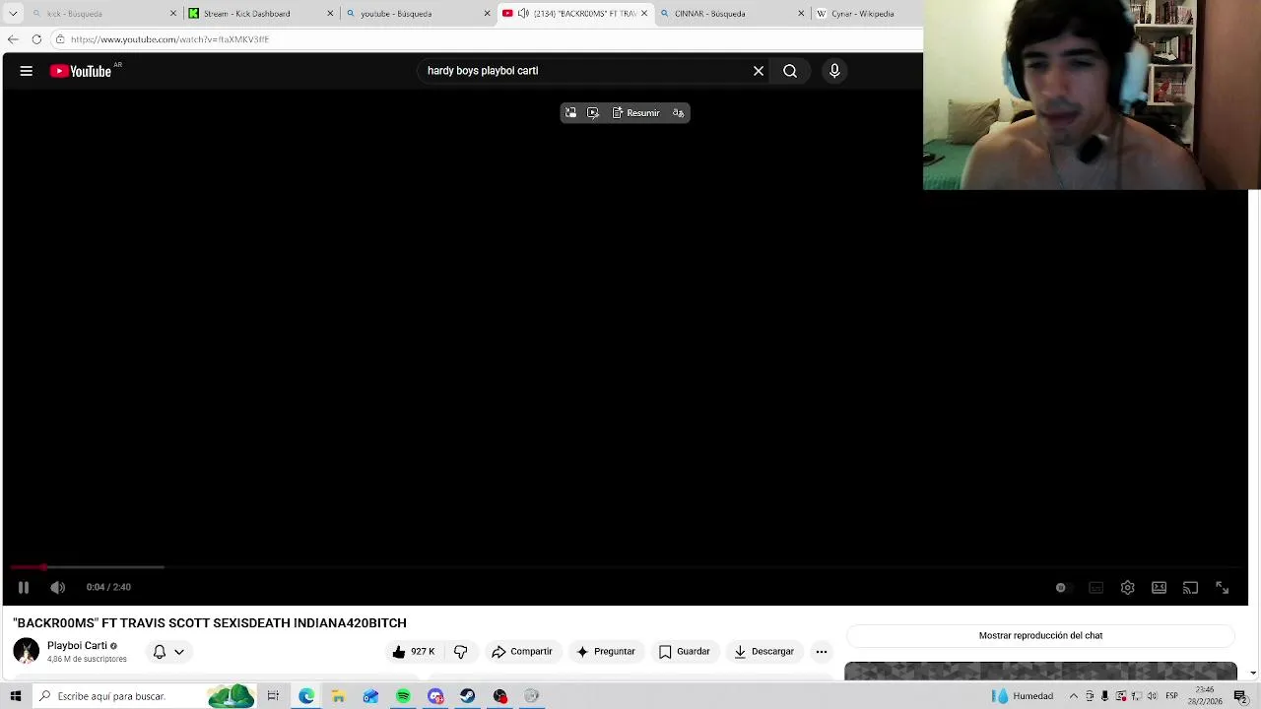
Task: Close the 'youtube - Búsqueda' tab
Action: coord(487,14)
